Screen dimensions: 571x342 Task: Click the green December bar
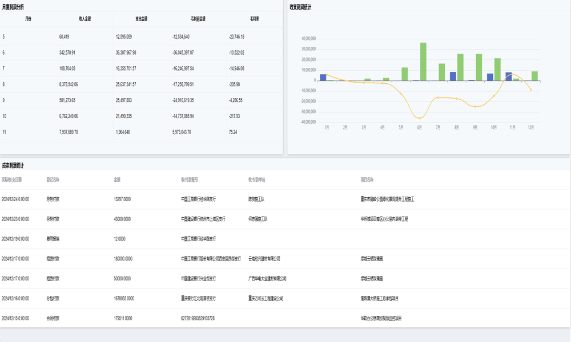[x=534, y=76]
